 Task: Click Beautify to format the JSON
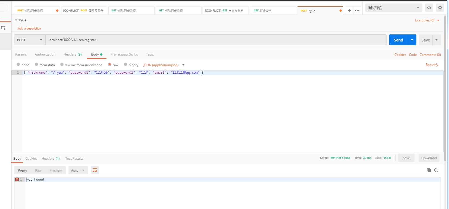point(432,65)
